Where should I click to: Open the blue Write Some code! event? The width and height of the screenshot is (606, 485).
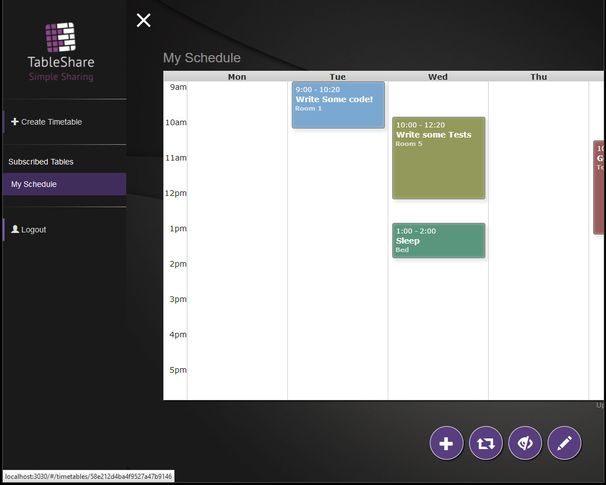click(338, 105)
